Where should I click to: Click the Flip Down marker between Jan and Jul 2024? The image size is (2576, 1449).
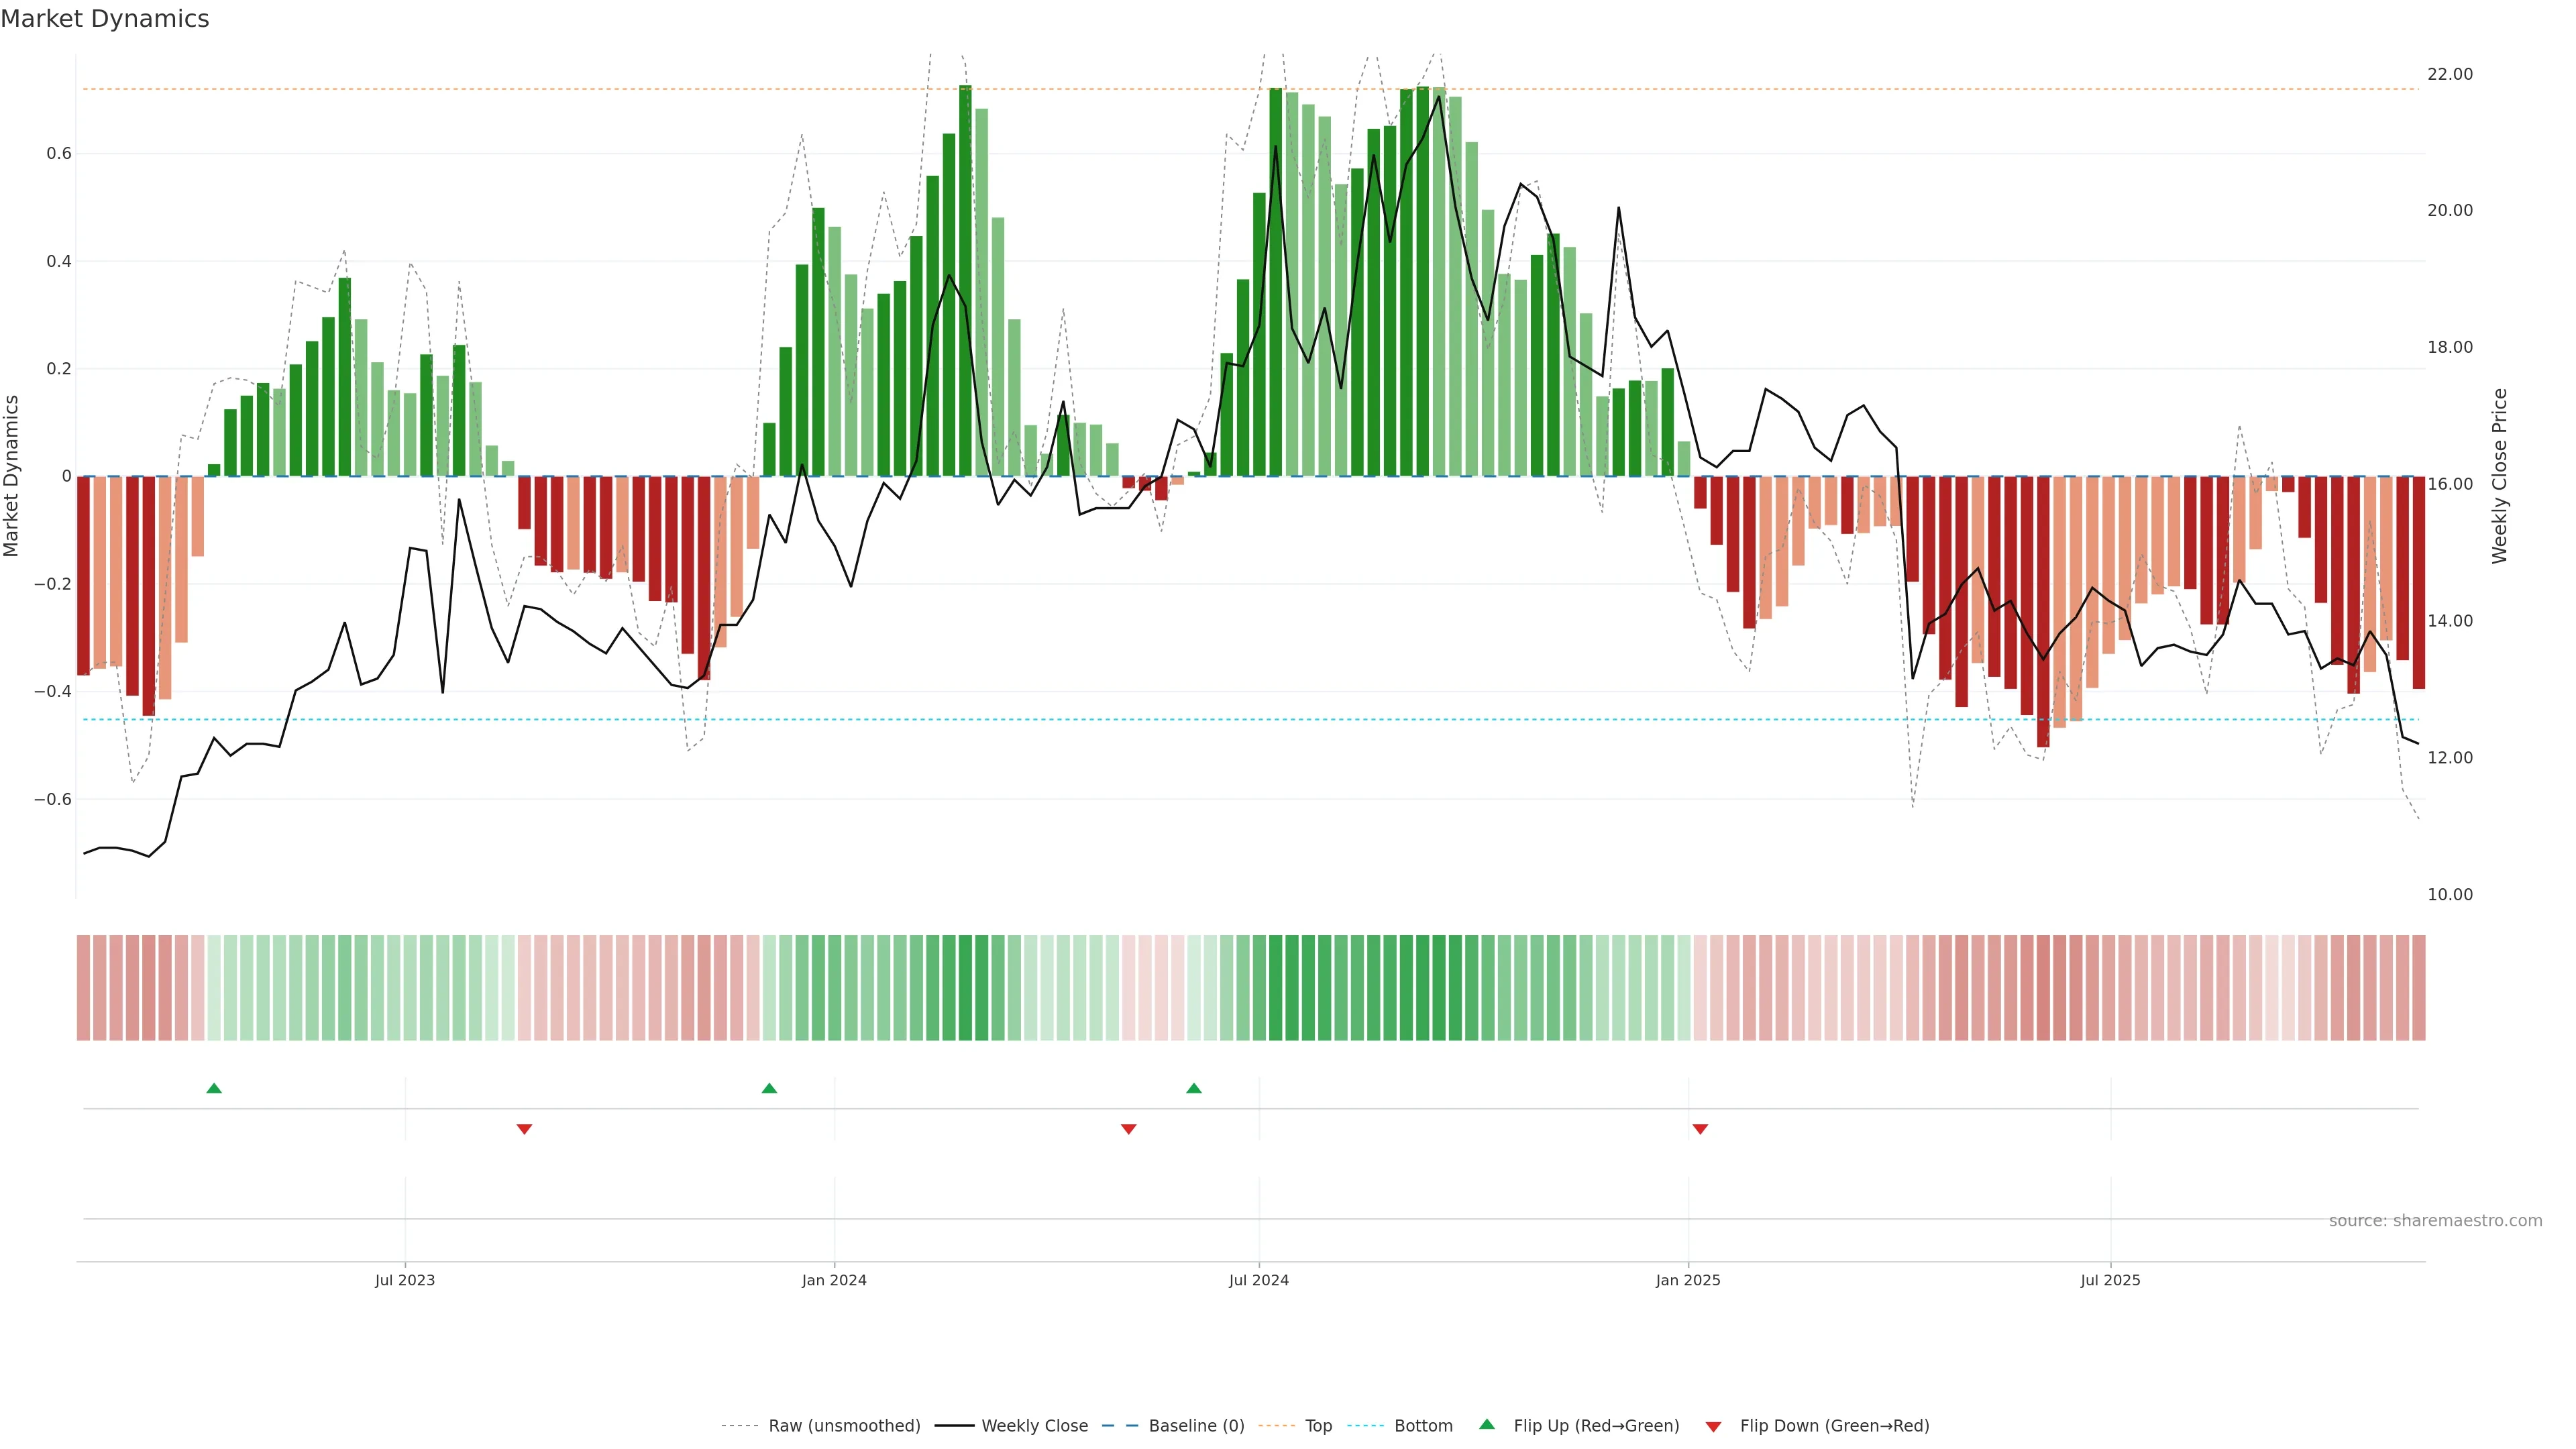tap(1129, 1129)
